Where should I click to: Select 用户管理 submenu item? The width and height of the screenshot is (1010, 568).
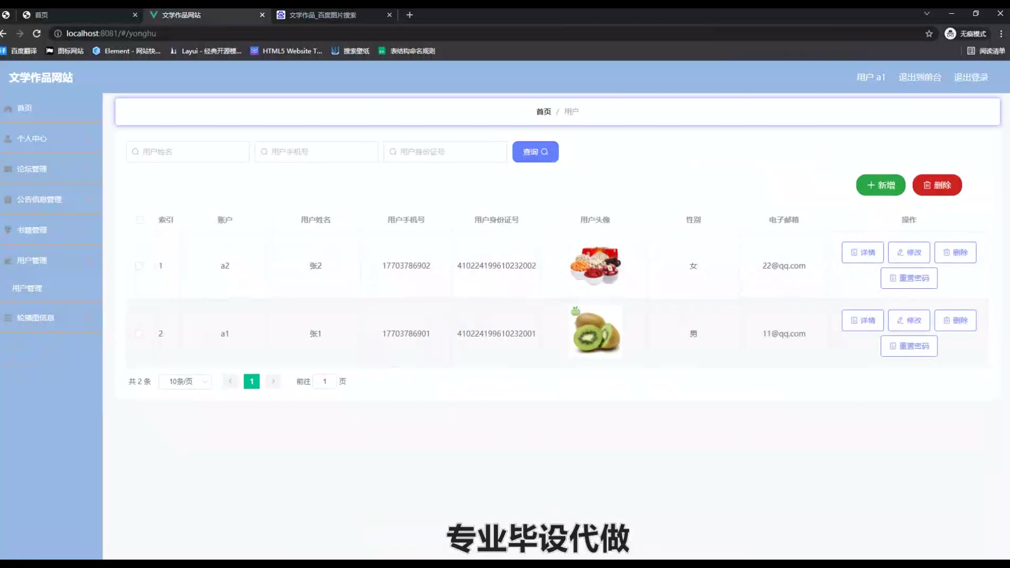[x=27, y=288]
